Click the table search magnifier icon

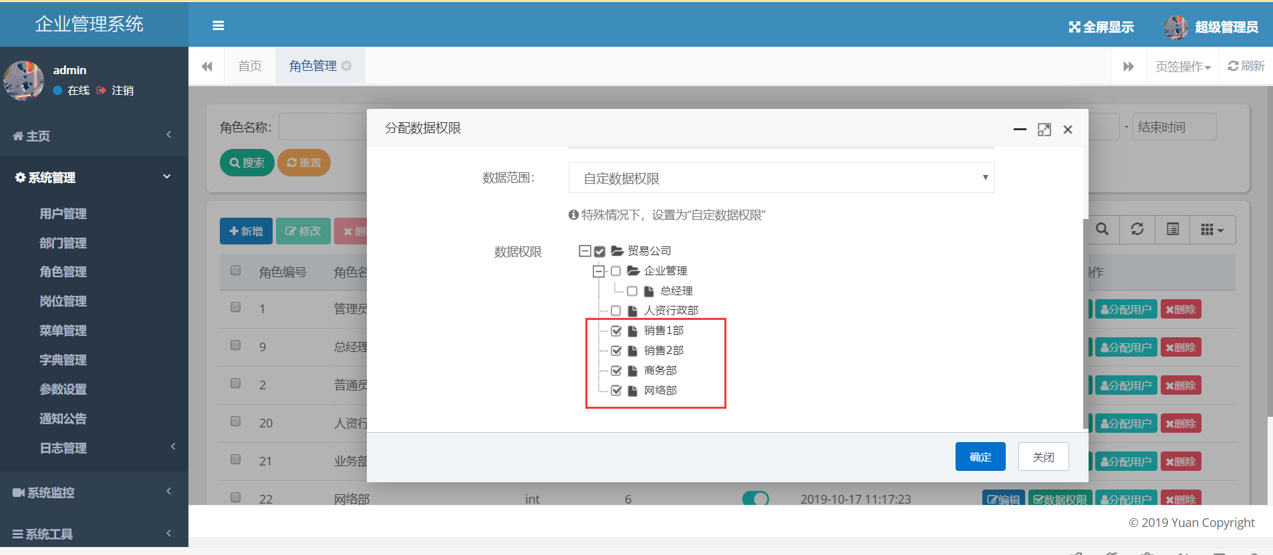pos(1102,230)
